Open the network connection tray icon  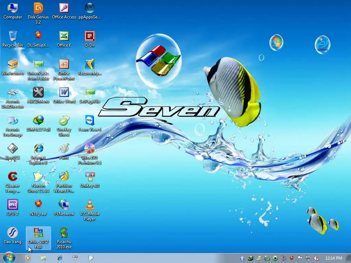click(x=308, y=258)
